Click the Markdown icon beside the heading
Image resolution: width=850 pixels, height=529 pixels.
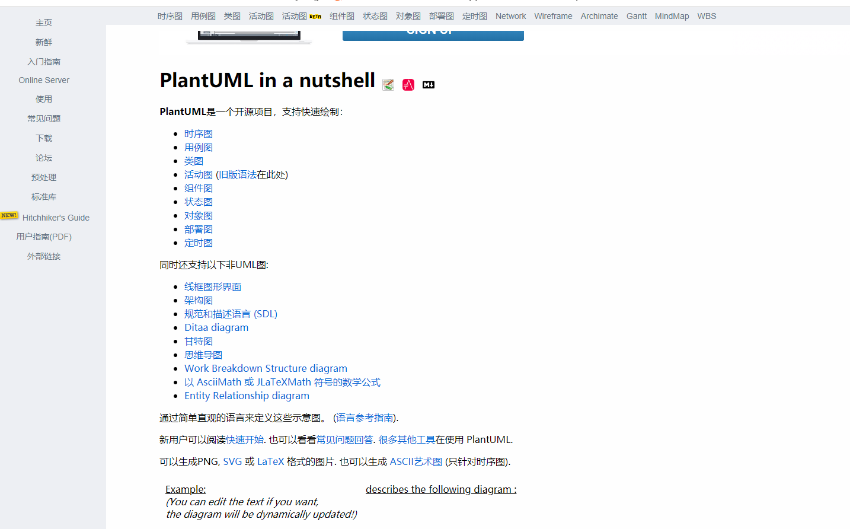(x=429, y=85)
